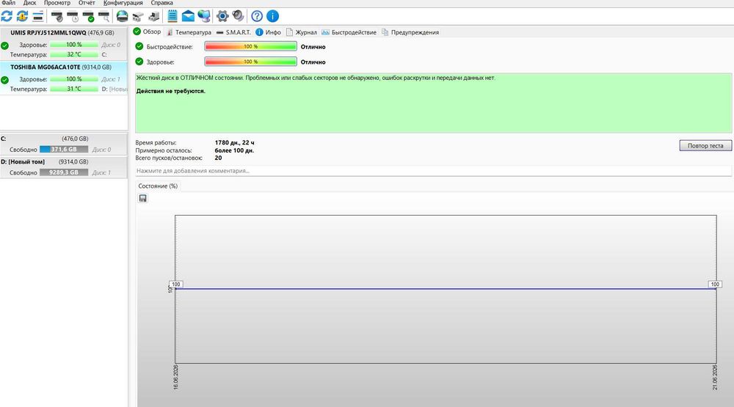
Task: Click the TOSHIBA temperature 31 °C bar
Action: click(x=74, y=89)
